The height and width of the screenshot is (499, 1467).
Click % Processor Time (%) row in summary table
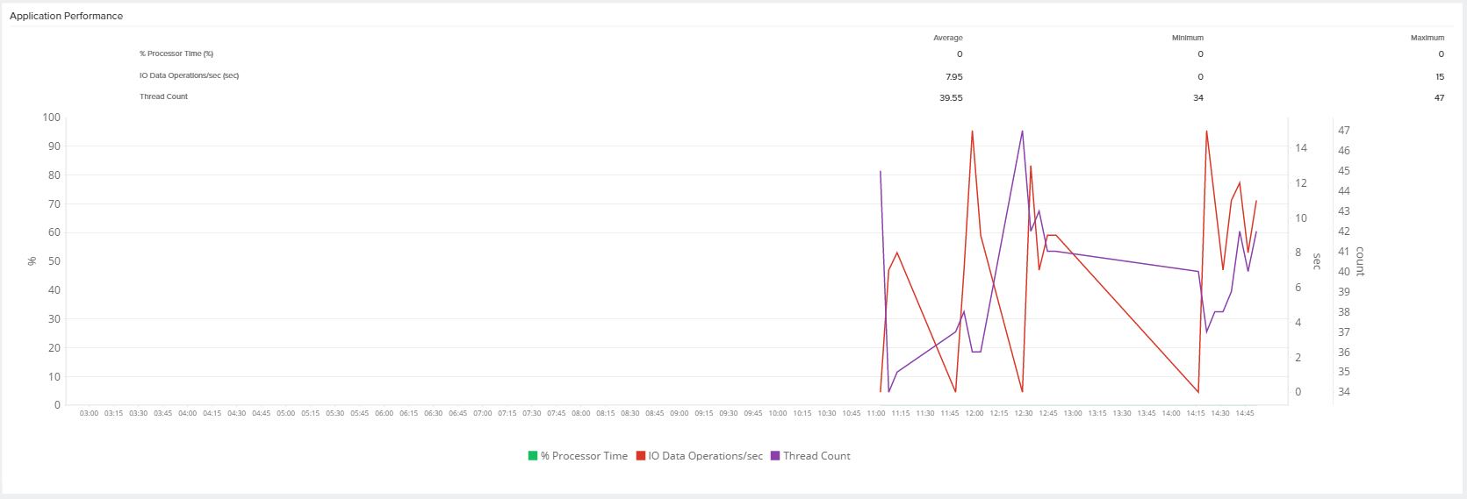coord(176,53)
